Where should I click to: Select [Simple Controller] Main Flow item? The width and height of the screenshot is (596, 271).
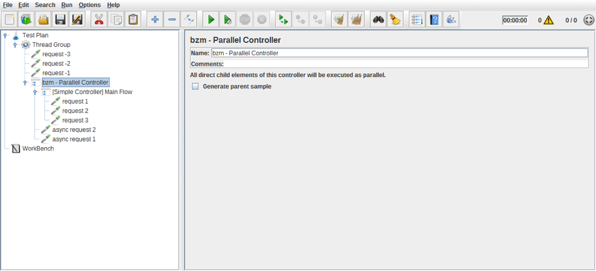[92, 92]
